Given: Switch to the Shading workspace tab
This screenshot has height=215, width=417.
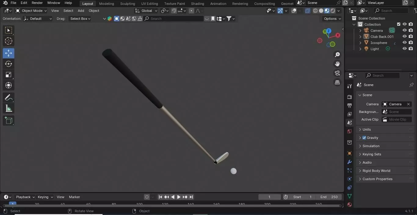Looking at the screenshot, I should tap(198, 4).
